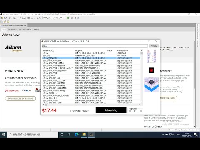Viewport: 200px width, 150px height.
Task: Select the ESP32-PICO-D4 row
Action: click(91, 98)
